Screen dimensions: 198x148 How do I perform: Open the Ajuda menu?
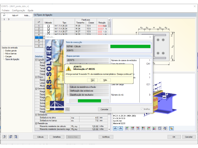coord(30,10)
